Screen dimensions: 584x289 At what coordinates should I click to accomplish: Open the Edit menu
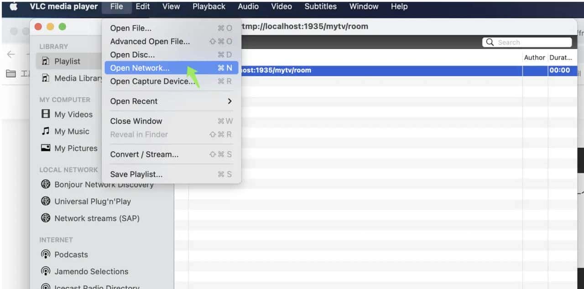tap(143, 6)
